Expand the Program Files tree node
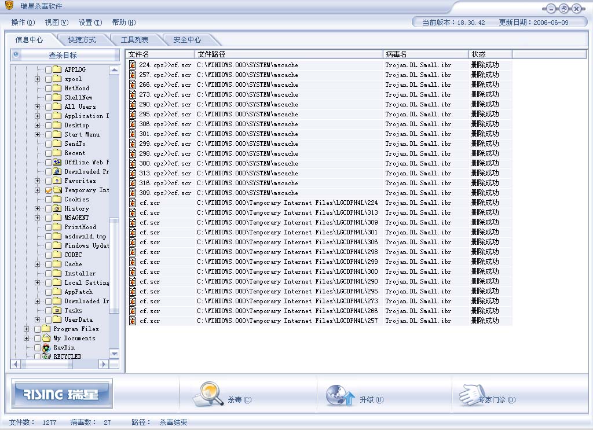 (26, 329)
